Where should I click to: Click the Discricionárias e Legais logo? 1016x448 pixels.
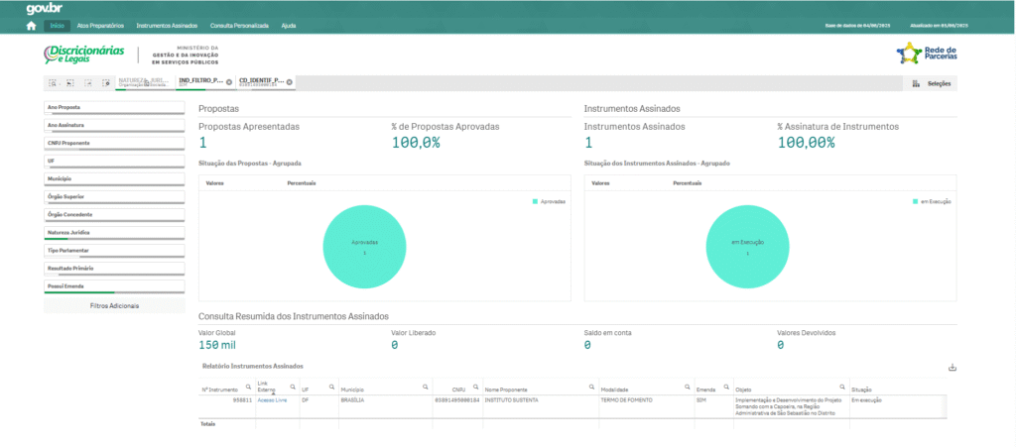pos(83,55)
